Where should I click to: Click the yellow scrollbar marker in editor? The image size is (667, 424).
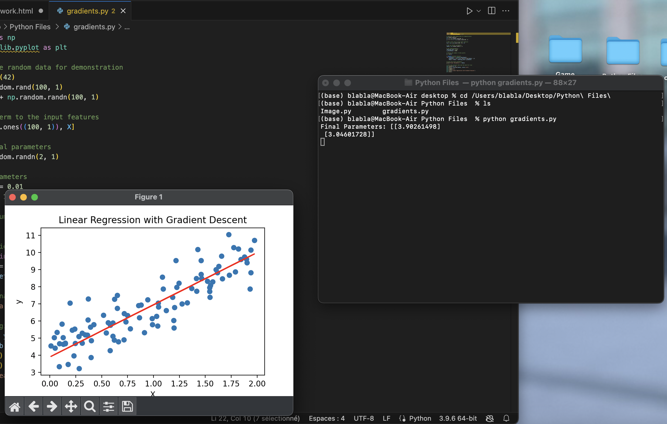[x=517, y=38]
